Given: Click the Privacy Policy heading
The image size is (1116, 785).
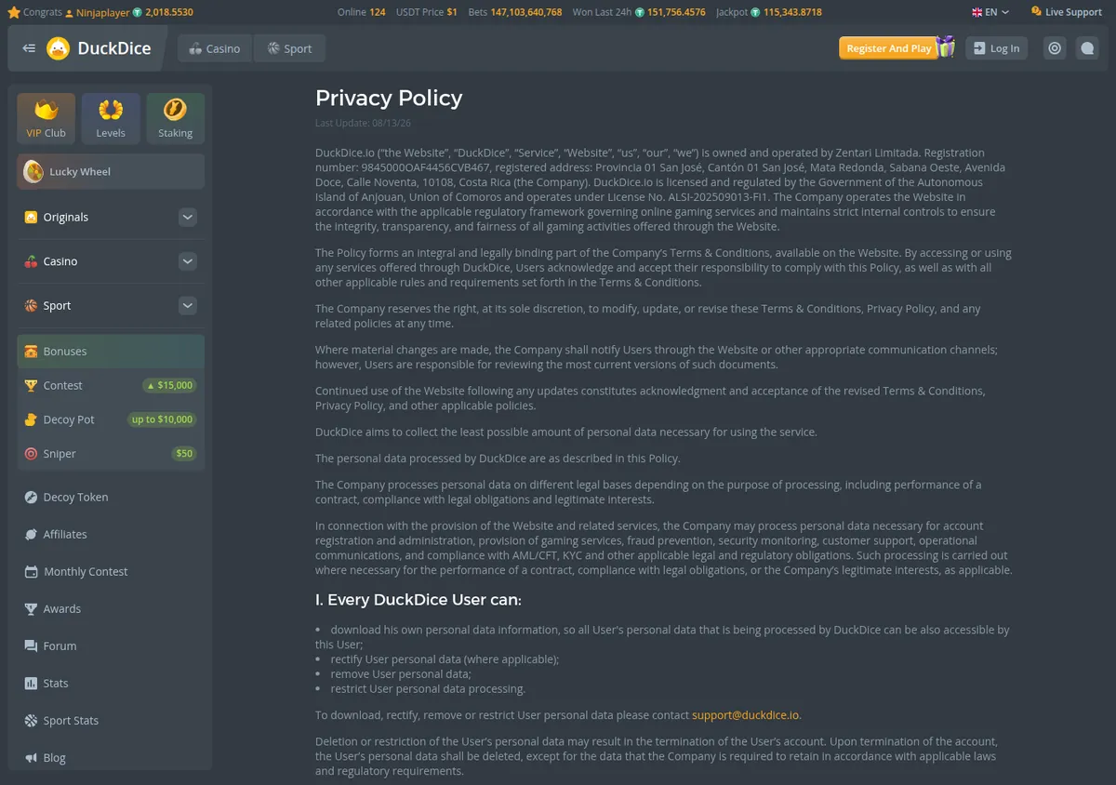Looking at the screenshot, I should 389,99.
